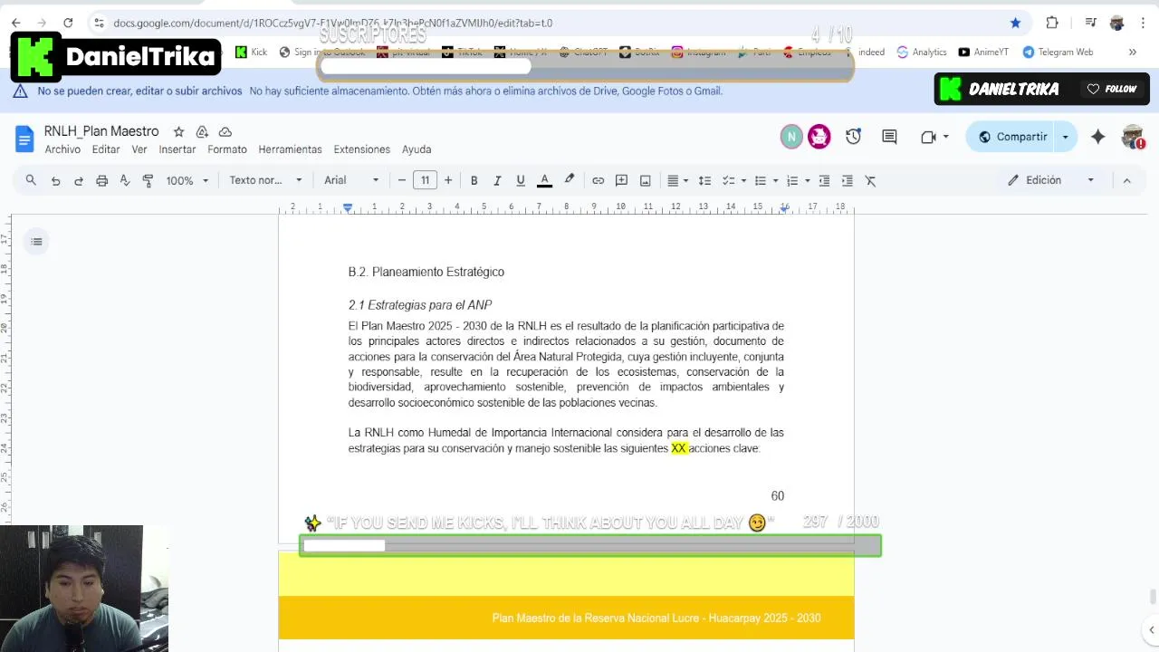Open the Herramientas menu
The image size is (1159, 652).
point(290,149)
